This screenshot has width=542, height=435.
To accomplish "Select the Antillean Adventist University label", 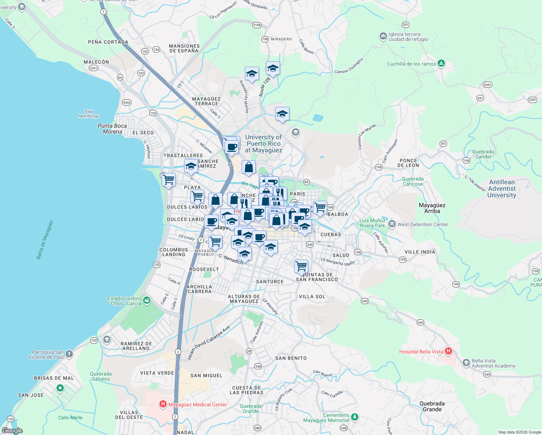I will 502,188.
